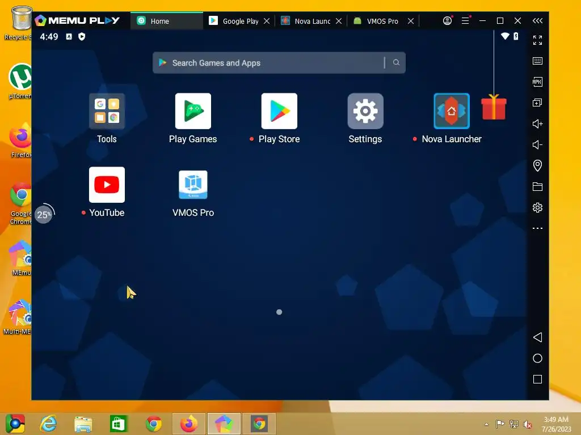Viewport: 581px width, 435px height.
Task: Open the YouTube app
Action: [x=107, y=185]
